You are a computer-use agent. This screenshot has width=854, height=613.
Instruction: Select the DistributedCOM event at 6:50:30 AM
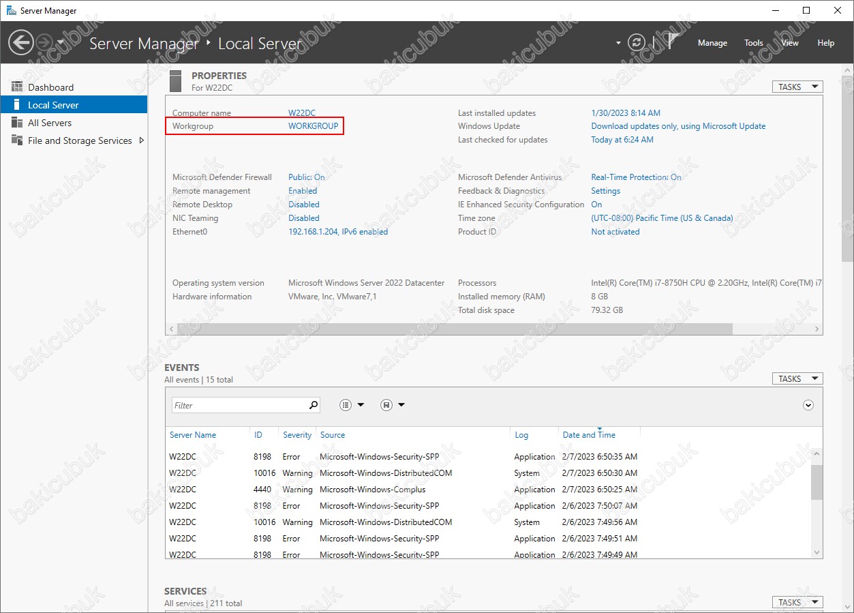[488, 473]
